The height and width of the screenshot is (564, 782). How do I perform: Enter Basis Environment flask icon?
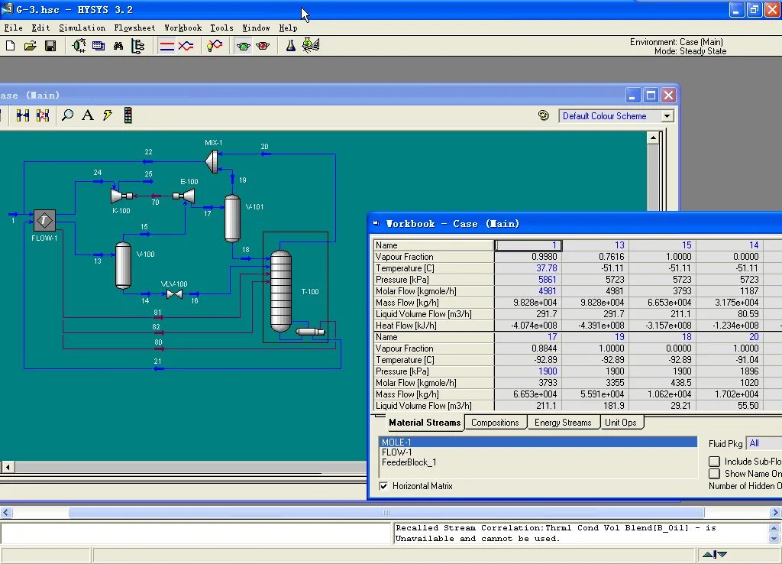pos(291,46)
